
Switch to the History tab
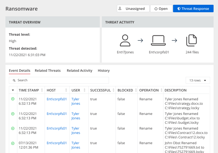tap(104, 70)
